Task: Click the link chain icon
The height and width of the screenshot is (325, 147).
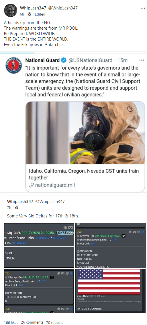Action: point(32,185)
